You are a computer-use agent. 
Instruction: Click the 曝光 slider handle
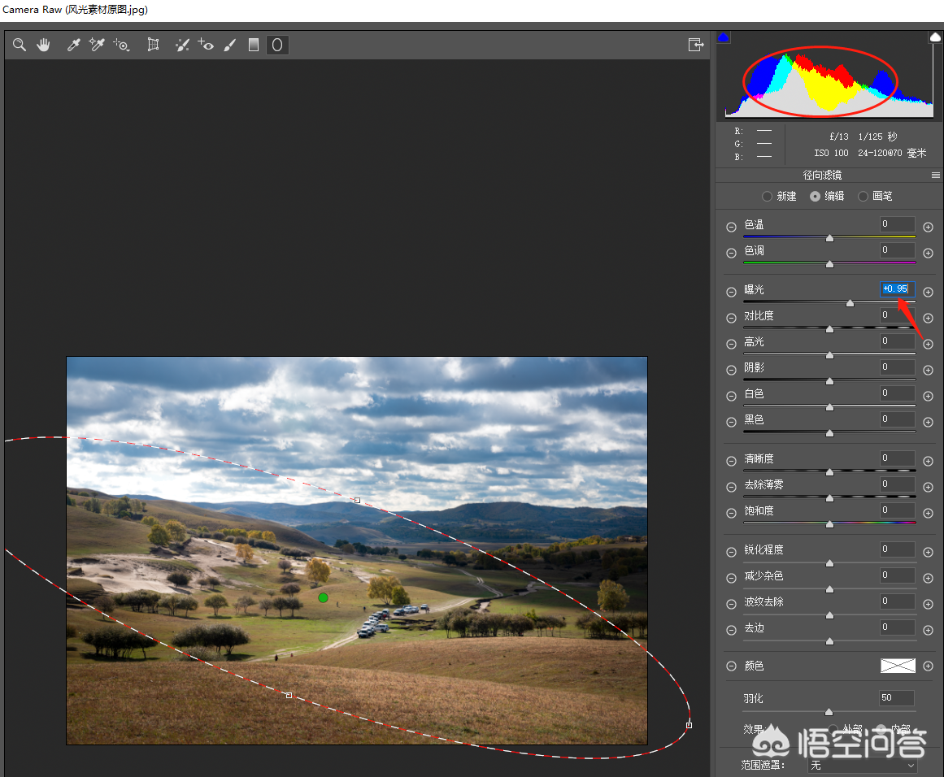pyautogui.click(x=850, y=302)
